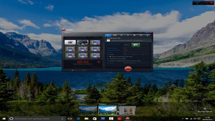The height and width of the screenshot is (121, 215).
Task: Open the recording thumbnail showing the red Action! logo
Action: [70, 42]
